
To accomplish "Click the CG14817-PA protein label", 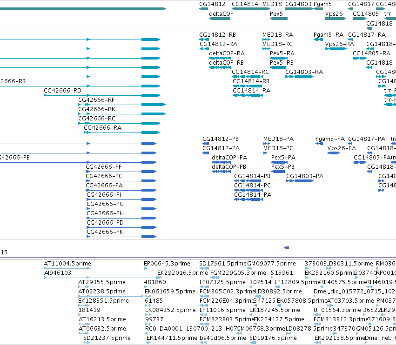I will click(x=367, y=139).
